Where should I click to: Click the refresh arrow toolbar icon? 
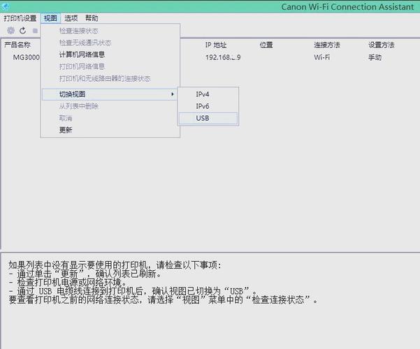click(23, 31)
